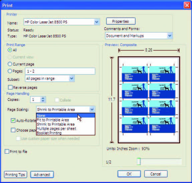This screenshot has height=183, width=192.
Task: Click the preview page slider handle
Action: 139,162
